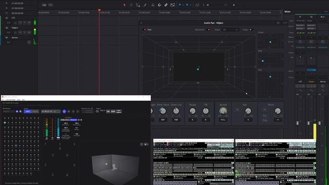Click the Tilt knob
Image resolution: width=329 pixels, height=185 pixels.
(206, 111)
